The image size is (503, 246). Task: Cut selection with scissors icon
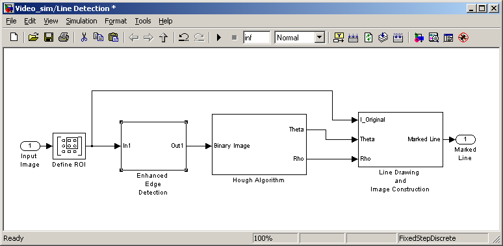(x=84, y=38)
